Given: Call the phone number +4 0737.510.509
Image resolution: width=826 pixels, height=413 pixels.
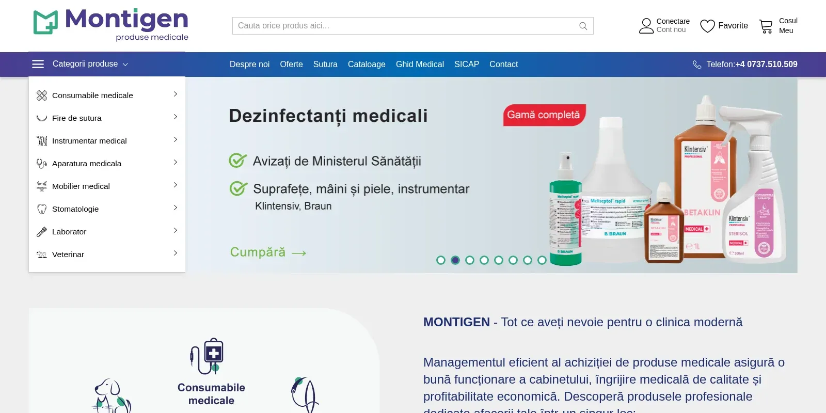Looking at the screenshot, I should pos(767,65).
